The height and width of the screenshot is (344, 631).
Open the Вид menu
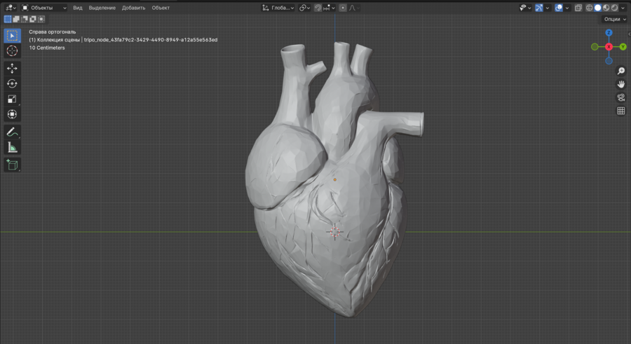point(78,8)
